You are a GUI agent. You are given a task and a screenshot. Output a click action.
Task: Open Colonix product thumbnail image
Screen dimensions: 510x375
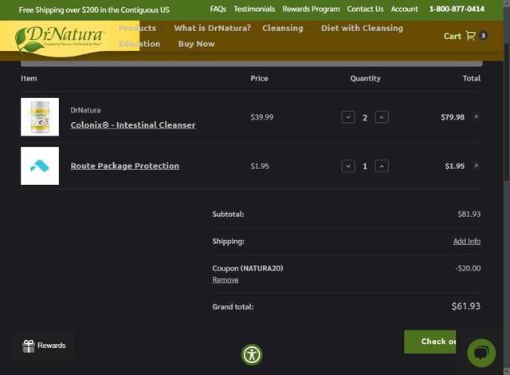click(40, 116)
